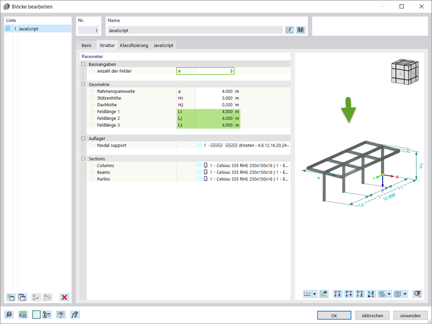Toggle numbering 1 2 3 display icon
432x324 pixels.
pos(307,294)
